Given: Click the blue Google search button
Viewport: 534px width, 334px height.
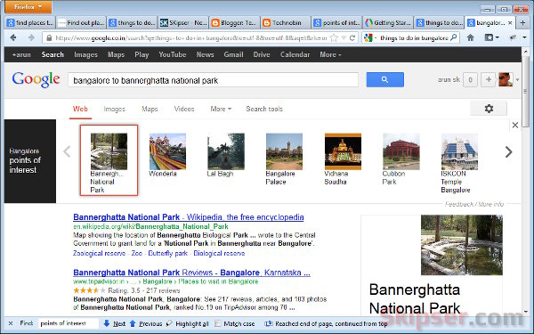Looking at the screenshot, I should (x=384, y=79).
